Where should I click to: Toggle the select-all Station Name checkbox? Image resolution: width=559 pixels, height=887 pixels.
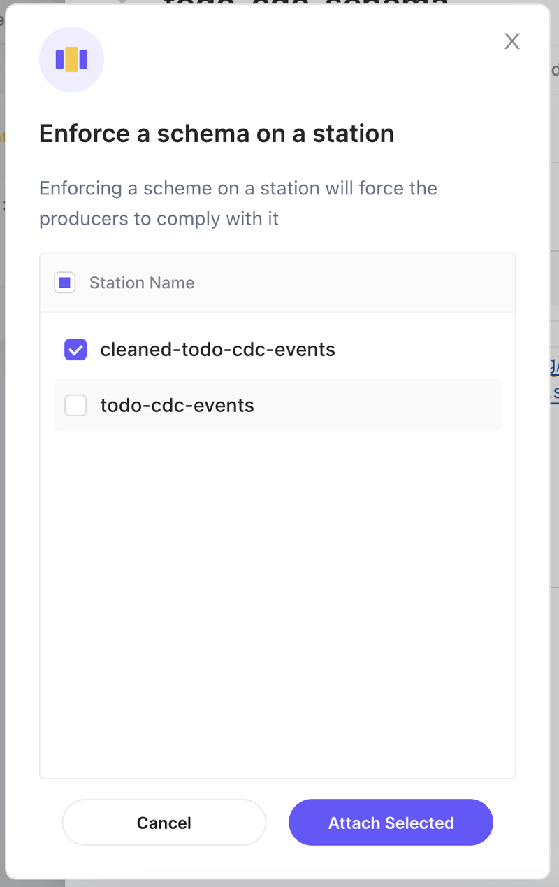point(65,283)
